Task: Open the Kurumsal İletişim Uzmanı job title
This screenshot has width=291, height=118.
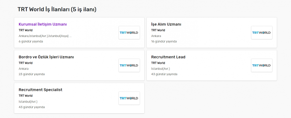Action: click(x=43, y=24)
